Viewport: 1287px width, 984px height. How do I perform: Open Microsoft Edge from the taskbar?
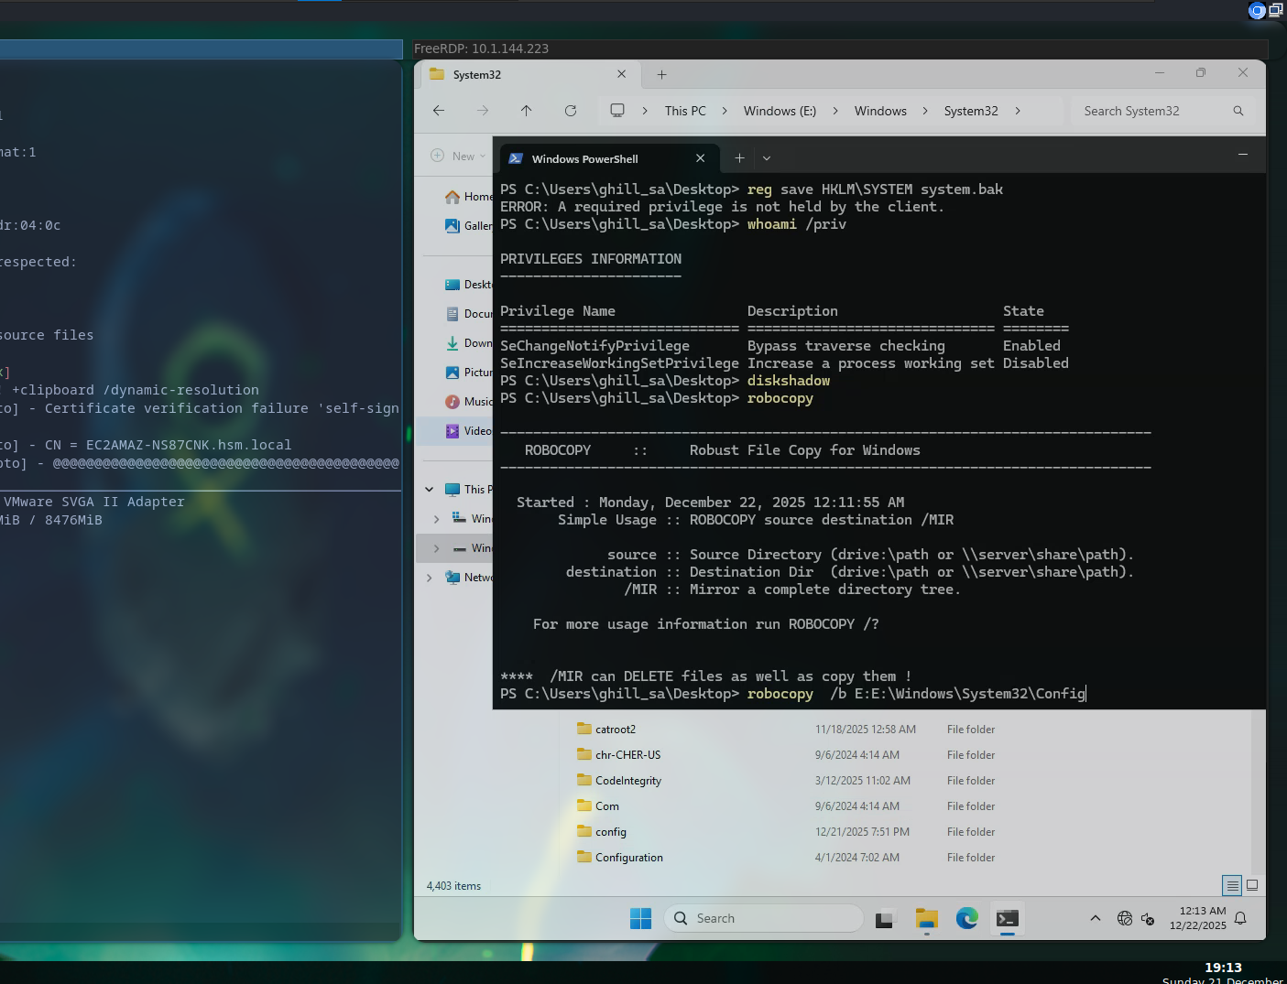click(x=966, y=918)
